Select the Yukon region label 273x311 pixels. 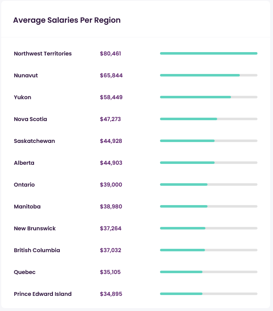tap(23, 97)
